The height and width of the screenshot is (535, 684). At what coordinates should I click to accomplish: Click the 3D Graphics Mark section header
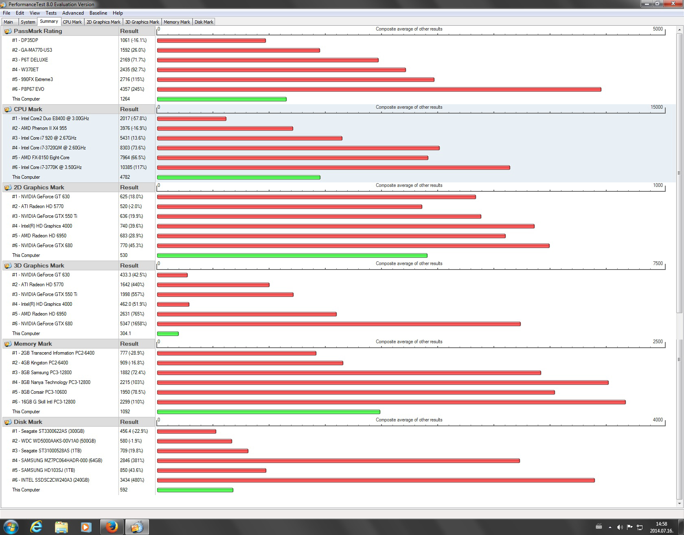[60, 265]
